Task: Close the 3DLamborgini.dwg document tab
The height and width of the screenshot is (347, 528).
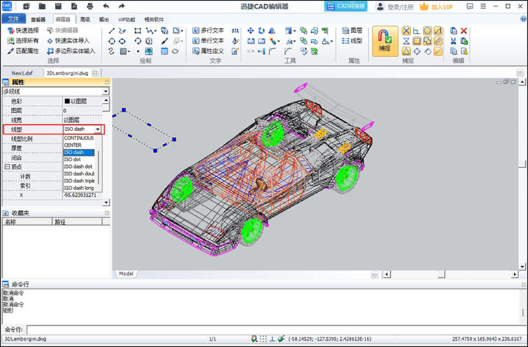Action: click(95, 73)
